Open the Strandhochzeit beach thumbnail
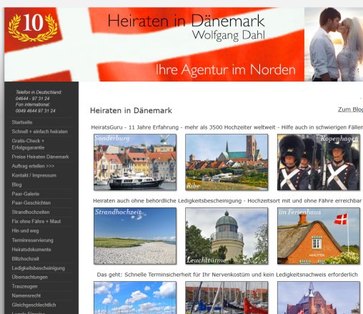 (x=135, y=236)
